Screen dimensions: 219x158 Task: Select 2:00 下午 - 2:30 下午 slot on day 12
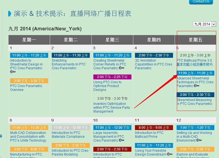pos(195,149)
